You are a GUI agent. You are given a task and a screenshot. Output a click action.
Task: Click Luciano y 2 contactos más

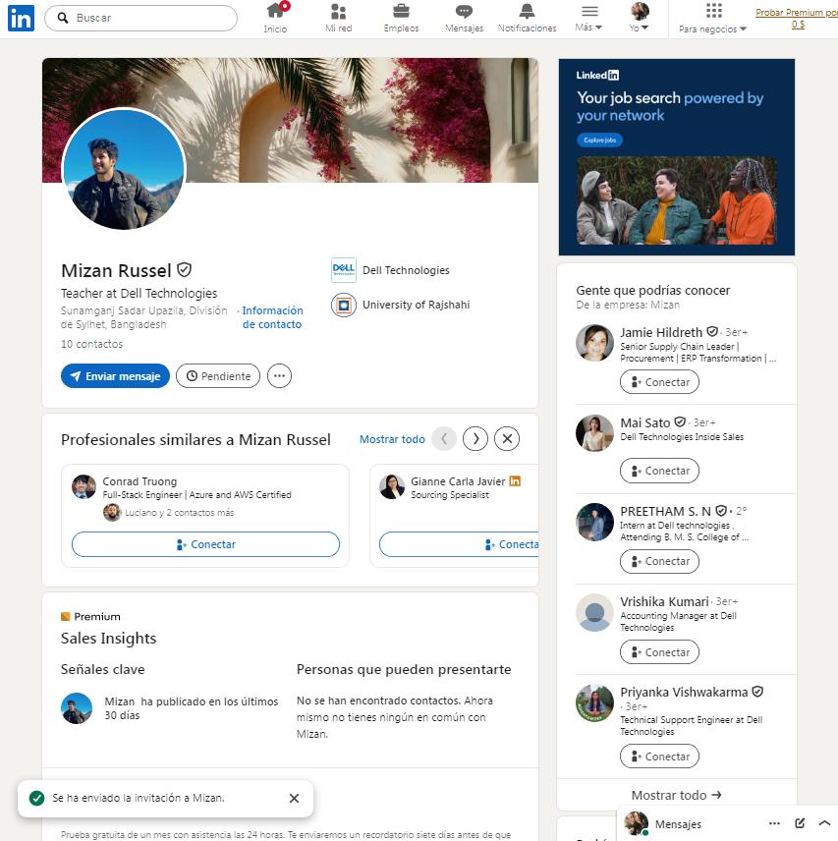click(179, 512)
